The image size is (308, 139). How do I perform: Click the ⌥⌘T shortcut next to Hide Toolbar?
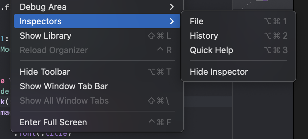(160, 71)
